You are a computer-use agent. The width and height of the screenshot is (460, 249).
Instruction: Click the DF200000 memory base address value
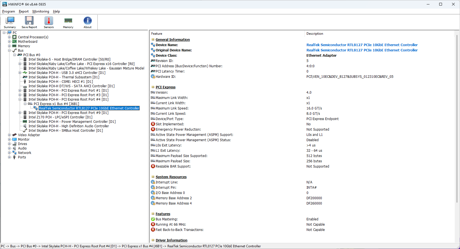pyautogui.click(x=314, y=198)
